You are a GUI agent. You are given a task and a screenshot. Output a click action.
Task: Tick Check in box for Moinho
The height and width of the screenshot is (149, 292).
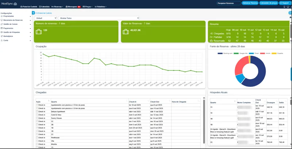coord(37,144)
